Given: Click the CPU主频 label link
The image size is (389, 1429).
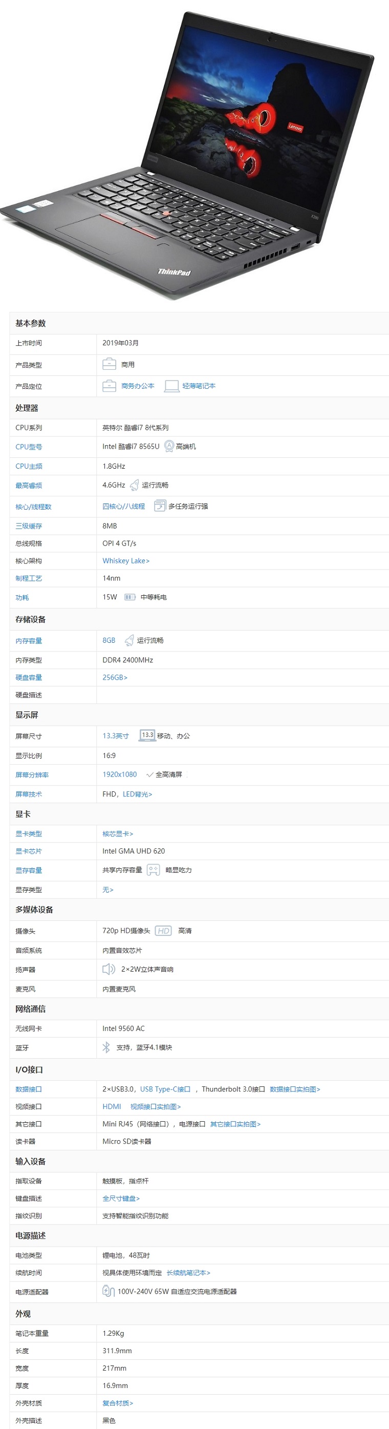Looking at the screenshot, I should (x=29, y=467).
